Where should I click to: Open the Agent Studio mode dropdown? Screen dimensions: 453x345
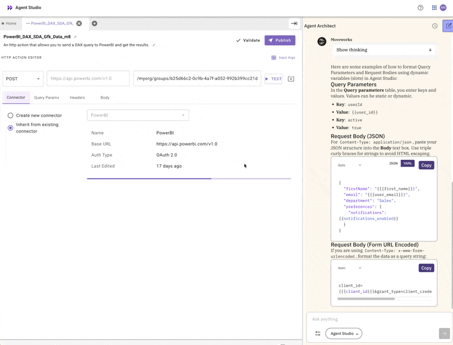coord(344,334)
